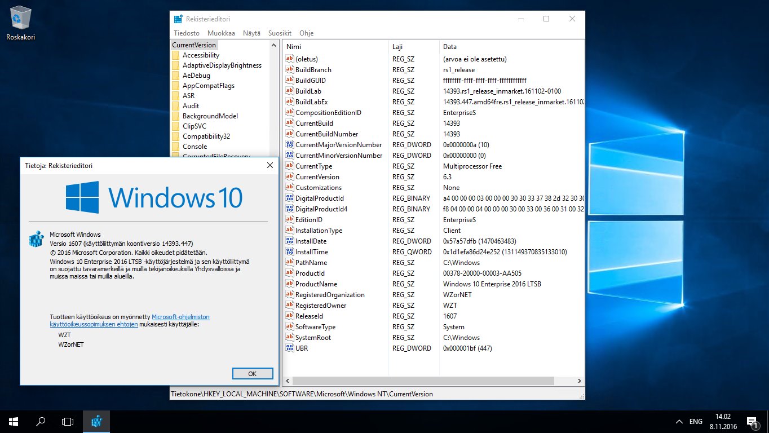Viewport: 769px width, 433px height.
Task: Select the CompositionEditionID value name
Action: (x=328, y=113)
